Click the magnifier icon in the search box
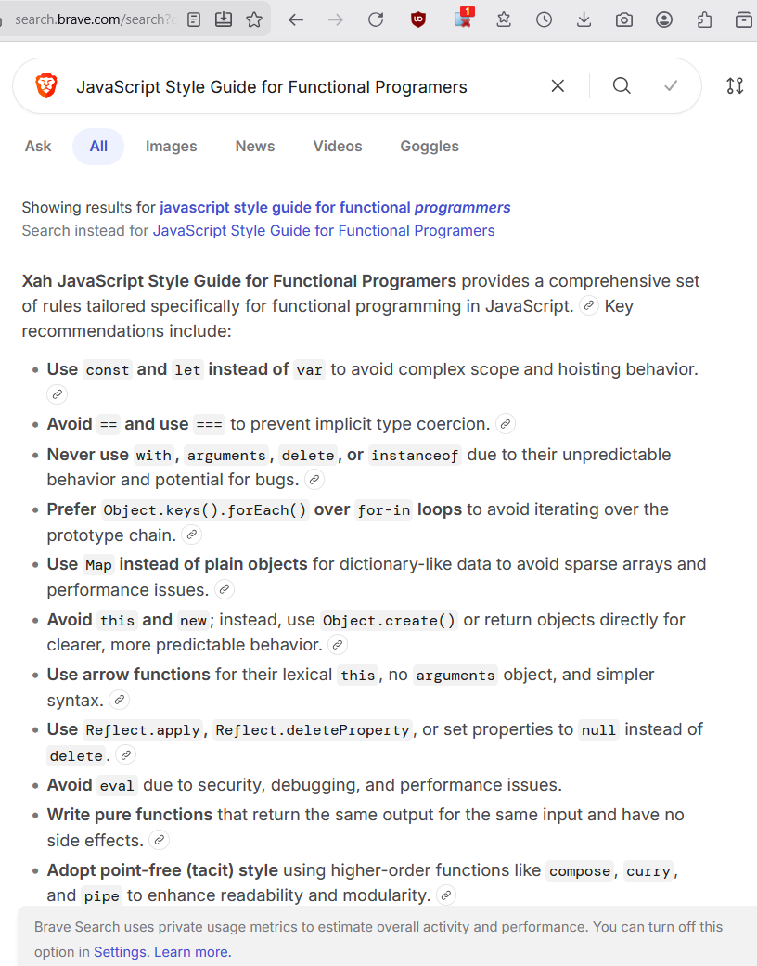Image resolution: width=757 pixels, height=966 pixels. point(622,85)
